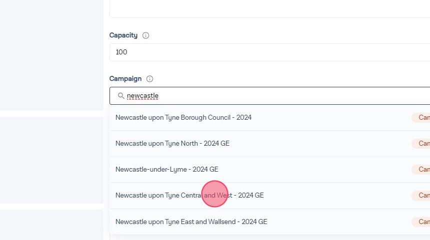This screenshot has height=240, width=430.
Task: Pick Newcastle-under-Lyme - 2024 GE option
Action: (x=167, y=170)
